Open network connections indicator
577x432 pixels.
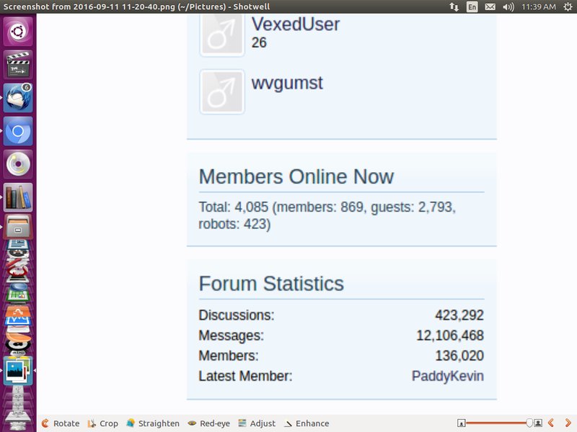tap(454, 6)
